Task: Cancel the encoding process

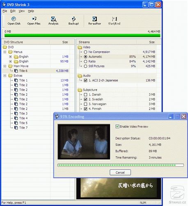Action: pos(120,172)
